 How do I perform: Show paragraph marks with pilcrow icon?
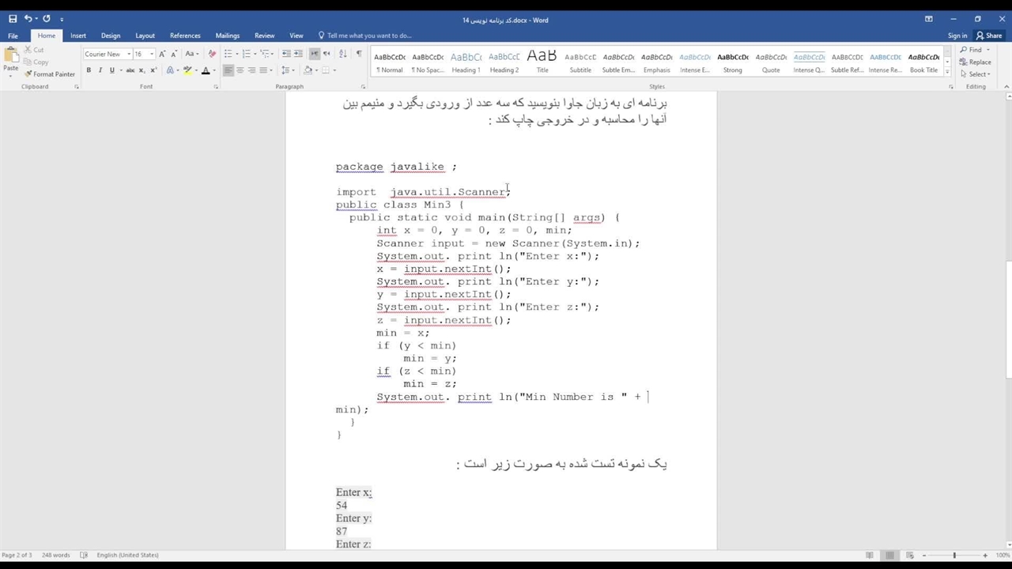pos(359,54)
